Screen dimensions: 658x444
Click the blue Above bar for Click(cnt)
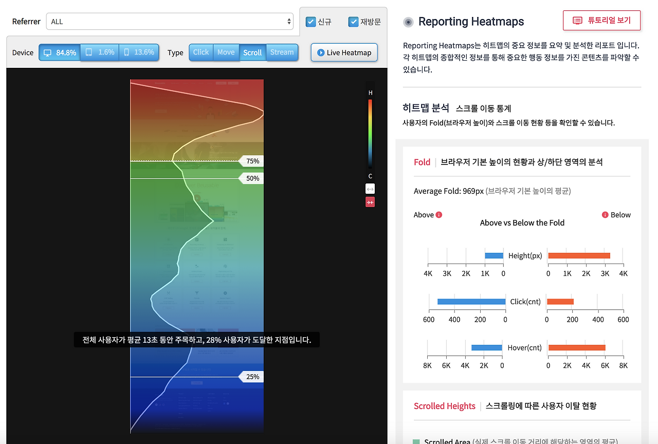[x=471, y=302]
